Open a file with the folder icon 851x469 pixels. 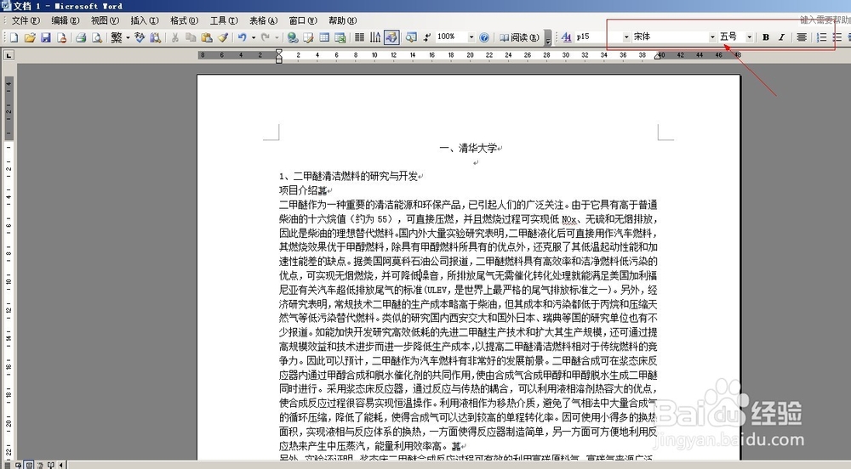pyautogui.click(x=30, y=37)
